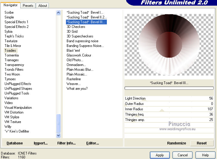Select Special Effects 1 category

[x=16, y=22]
